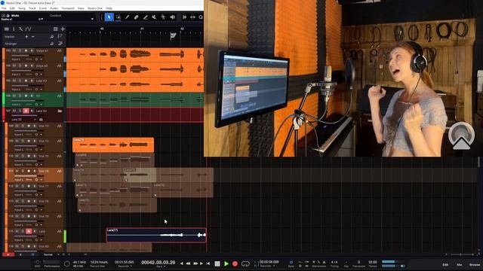Open the Edit view button in the bottom right
The height and width of the screenshot is (271, 483).
(445, 264)
